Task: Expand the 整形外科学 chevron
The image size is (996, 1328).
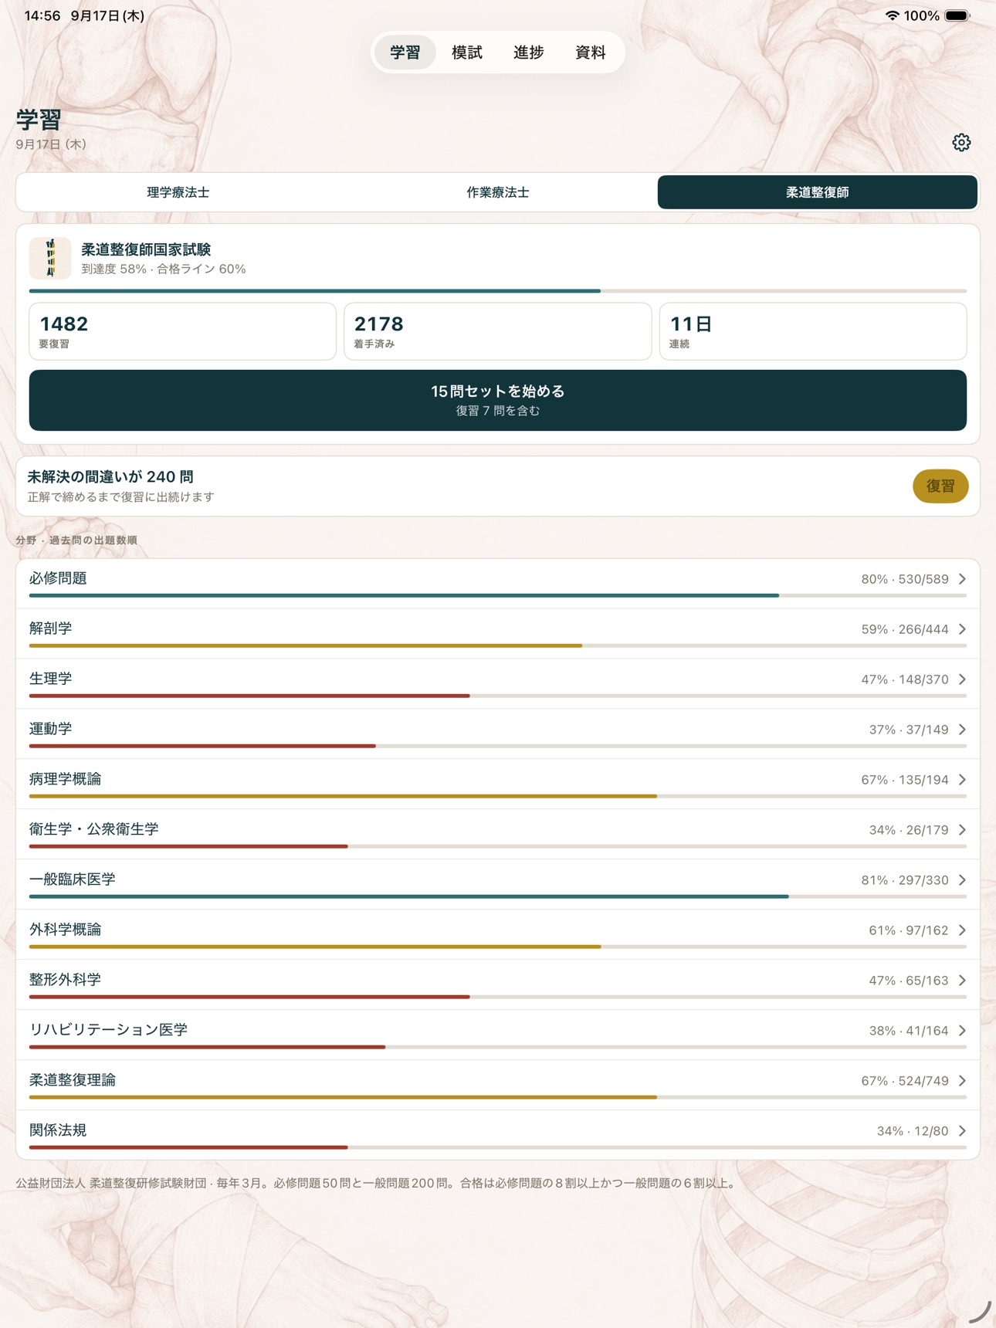Action: [962, 981]
